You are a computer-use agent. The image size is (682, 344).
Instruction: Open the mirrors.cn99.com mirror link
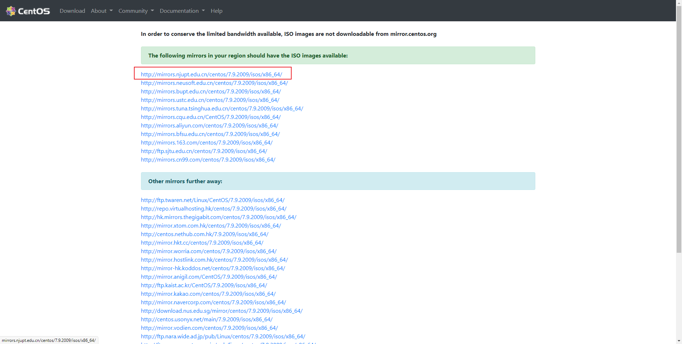pyautogui.click(x=208, y=160)
